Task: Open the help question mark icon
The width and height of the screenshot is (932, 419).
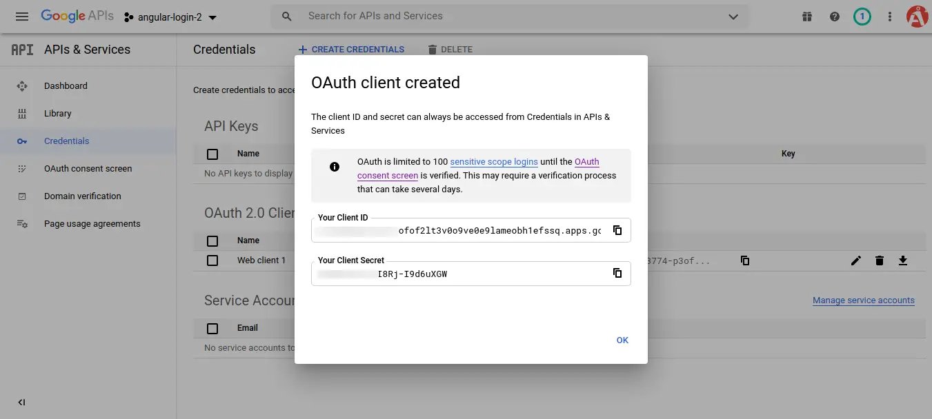Action: [x=835, y=17]
